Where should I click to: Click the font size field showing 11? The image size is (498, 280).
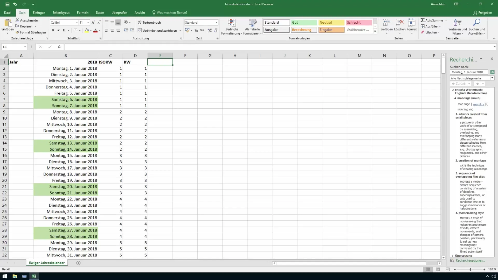tap(83, 23)
